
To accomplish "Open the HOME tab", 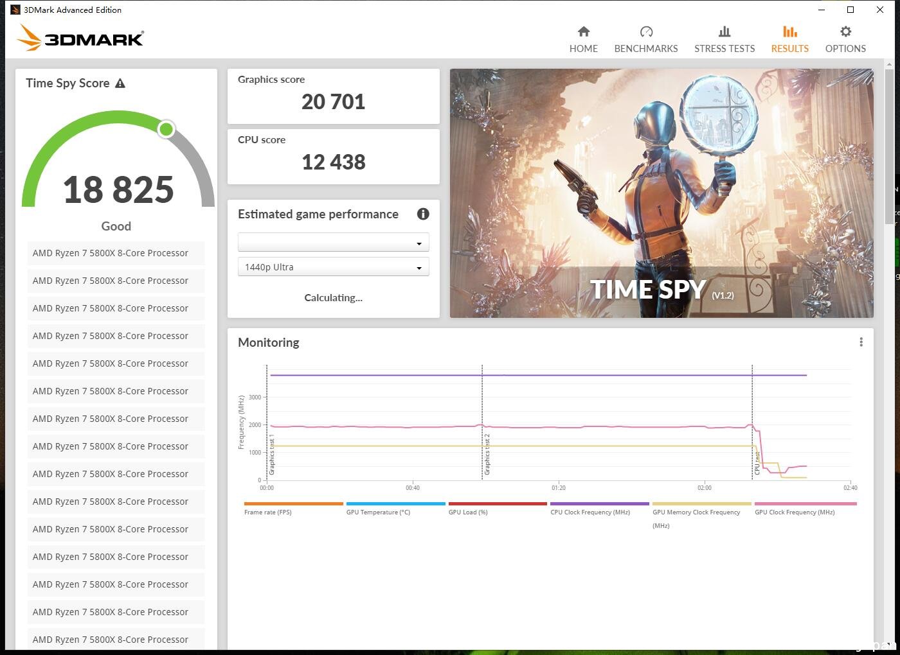I will click(583, 40).
